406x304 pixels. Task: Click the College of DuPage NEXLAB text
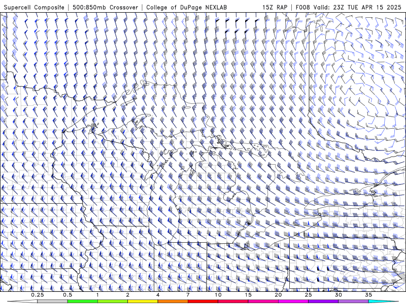pyautogui.click(x=186, y=7)
